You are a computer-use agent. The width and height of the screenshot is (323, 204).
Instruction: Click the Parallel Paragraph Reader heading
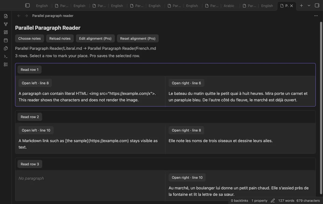pyautogui.click(x=48, y=28)
